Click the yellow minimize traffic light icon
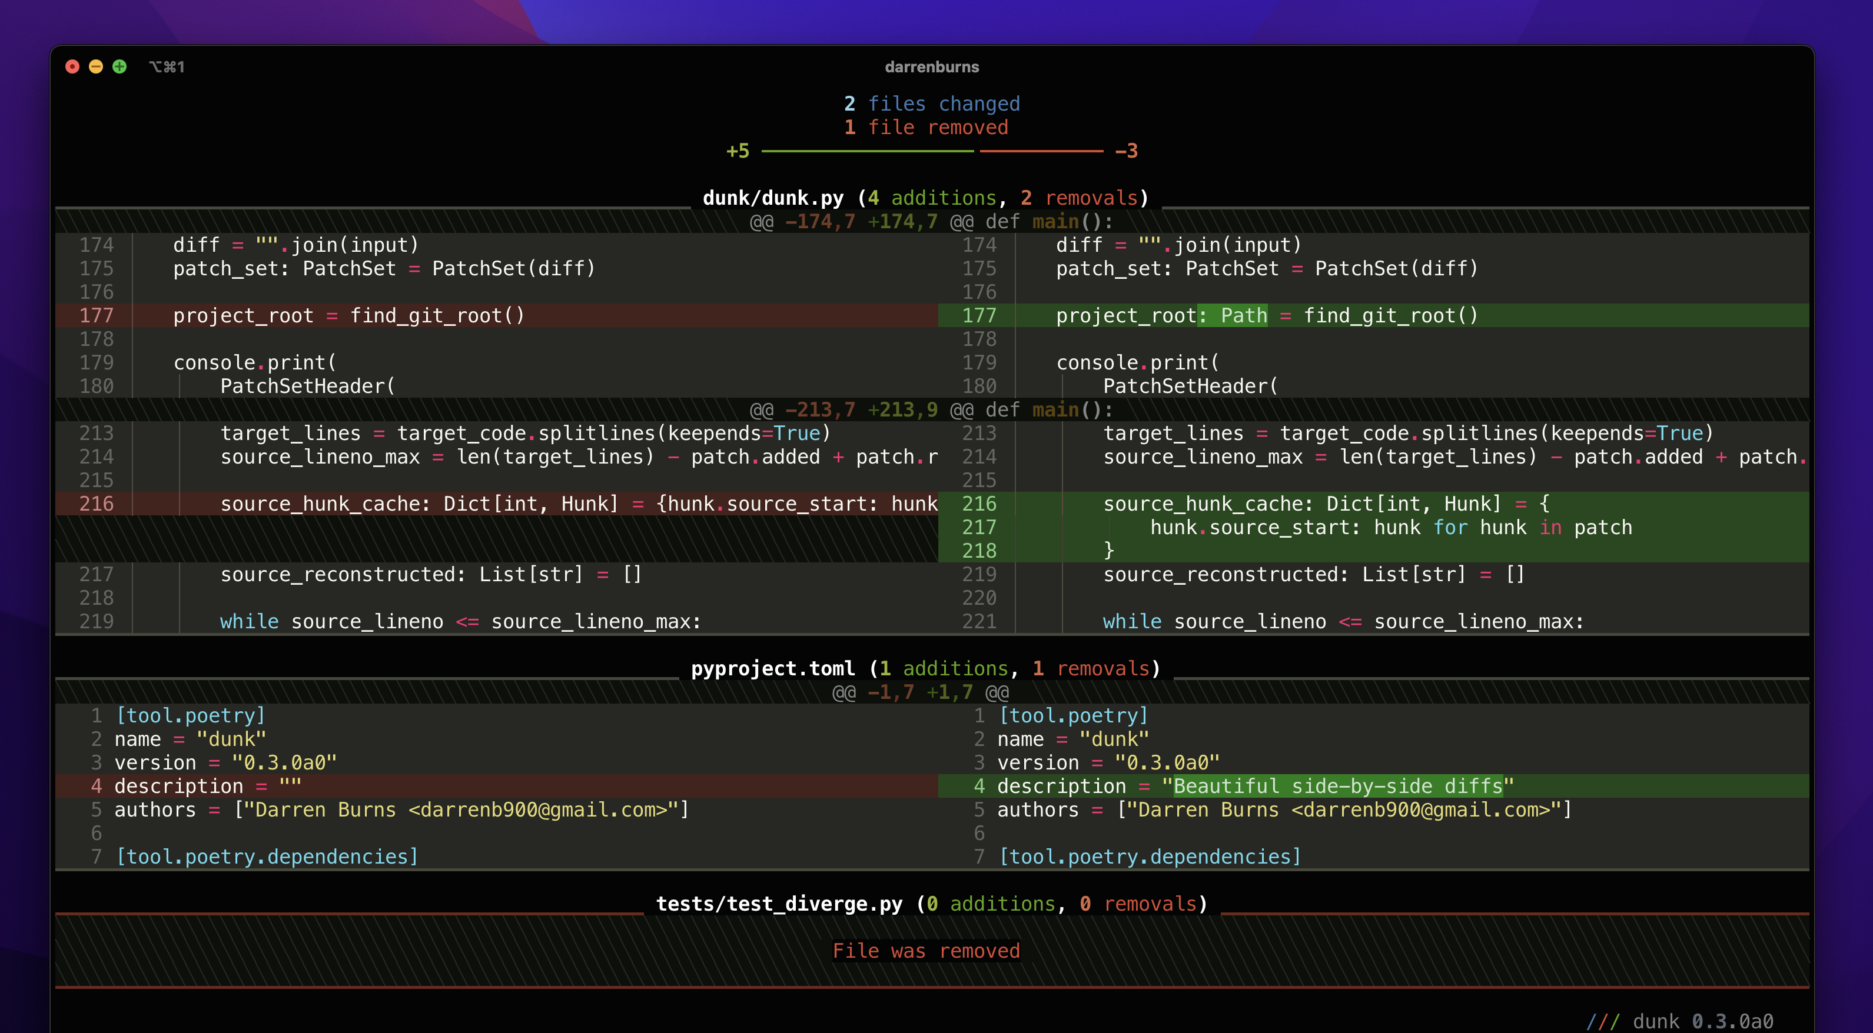Screen dimensions: 1873x1033 96,66
